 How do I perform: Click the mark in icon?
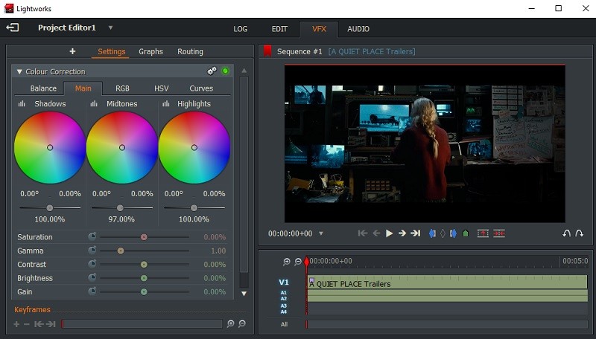click(x=432, y=233)
